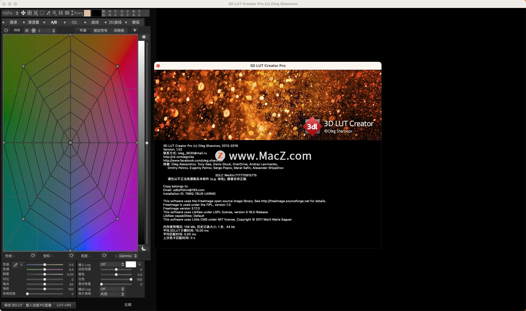Screen dimensions: 526x311
Task: Open the 胶片曲线 dropdown set to 关闭
Action: click(x=112, y=294)
